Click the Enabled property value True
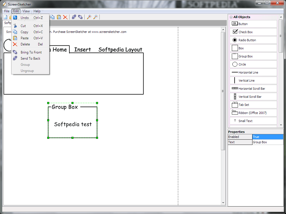Viewport: 286px width, 214px height. click(x=268, y=137)
